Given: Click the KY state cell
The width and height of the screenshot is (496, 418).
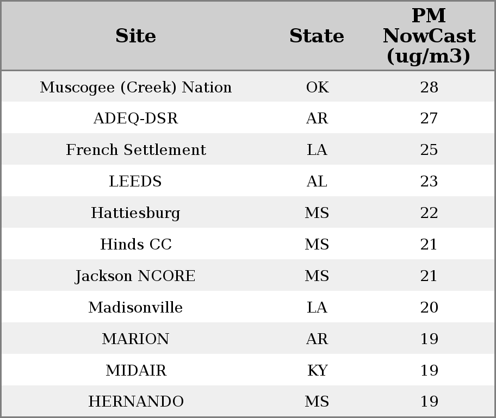Looking at the screenshot, I should point(317,370).
